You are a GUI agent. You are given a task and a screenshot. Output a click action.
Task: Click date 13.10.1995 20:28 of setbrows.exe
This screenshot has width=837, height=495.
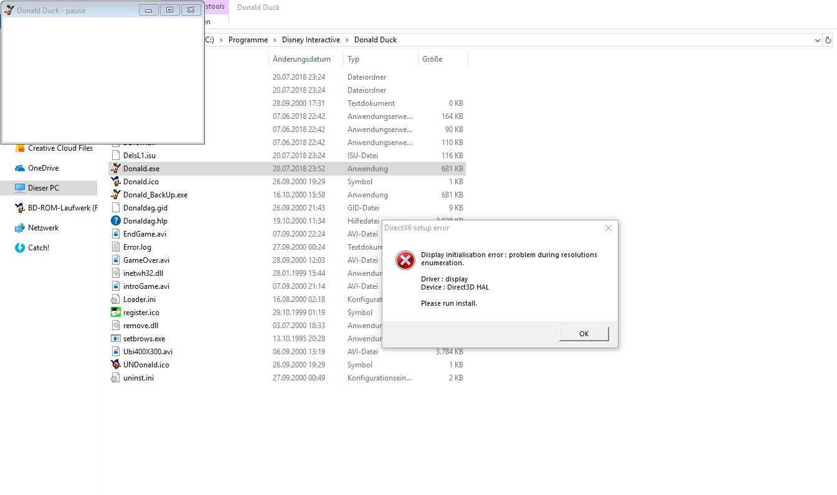click(x=299, y=339)
